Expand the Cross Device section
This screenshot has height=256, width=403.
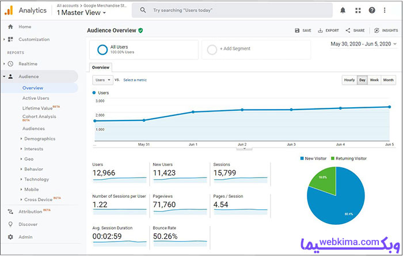pyautogui.click(x=21, y=199)
